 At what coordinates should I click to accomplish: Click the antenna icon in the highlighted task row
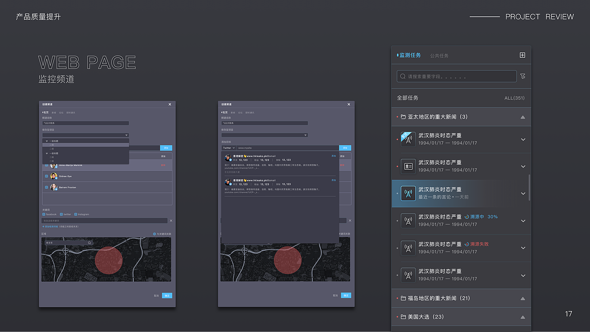click(408, 193)
